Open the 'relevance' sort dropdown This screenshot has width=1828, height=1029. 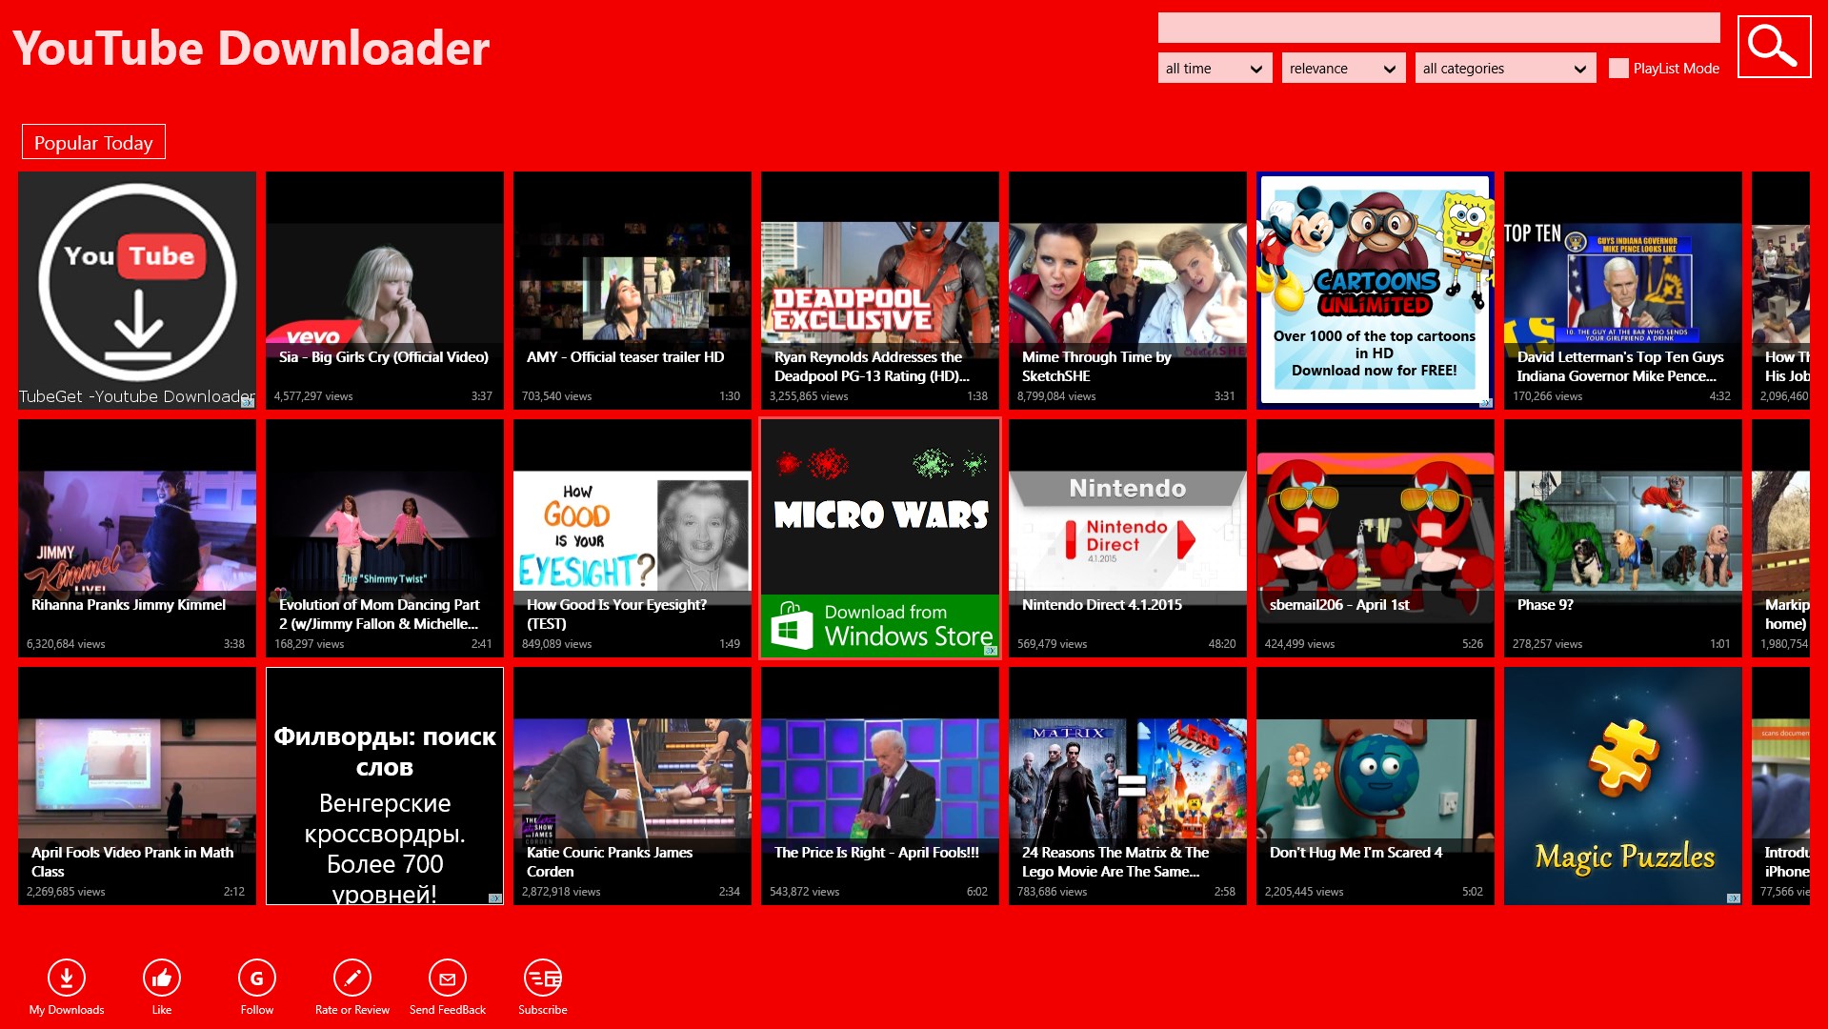(x=1343, y=69)
